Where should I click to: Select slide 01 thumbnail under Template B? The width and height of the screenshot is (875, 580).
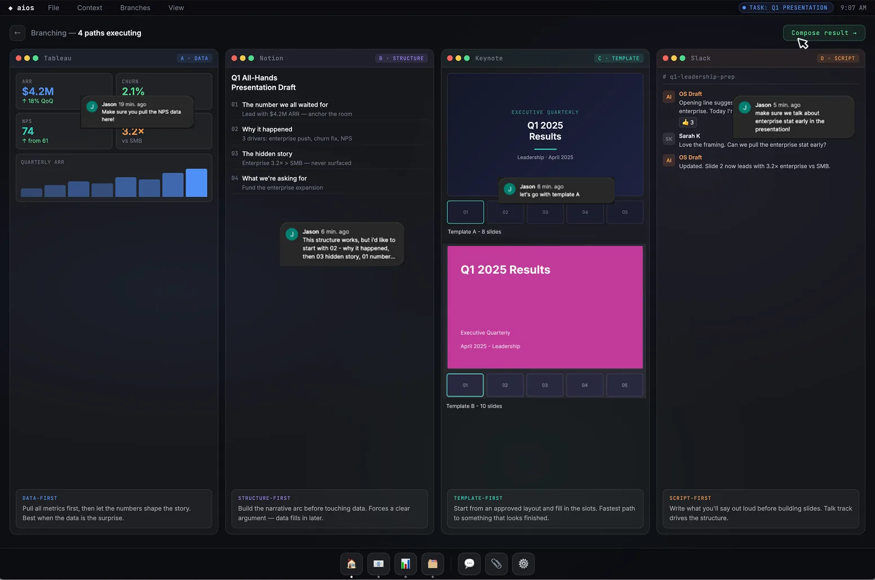465,385
